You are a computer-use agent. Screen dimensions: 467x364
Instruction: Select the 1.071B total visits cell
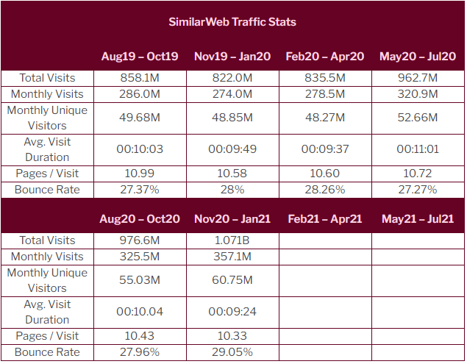(x=232, y=240)
